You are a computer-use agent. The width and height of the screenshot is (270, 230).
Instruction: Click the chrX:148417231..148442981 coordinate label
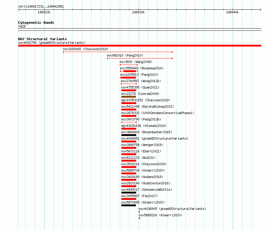[x=41, y=6]
